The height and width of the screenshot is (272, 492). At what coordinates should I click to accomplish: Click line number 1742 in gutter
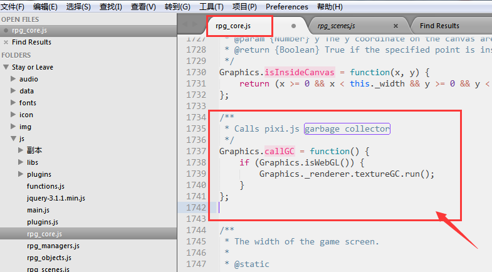click(196, 207)
